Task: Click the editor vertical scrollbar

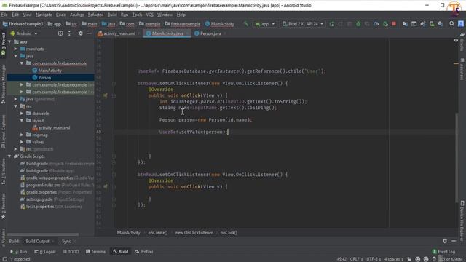Action: click(x=457, y=157)
